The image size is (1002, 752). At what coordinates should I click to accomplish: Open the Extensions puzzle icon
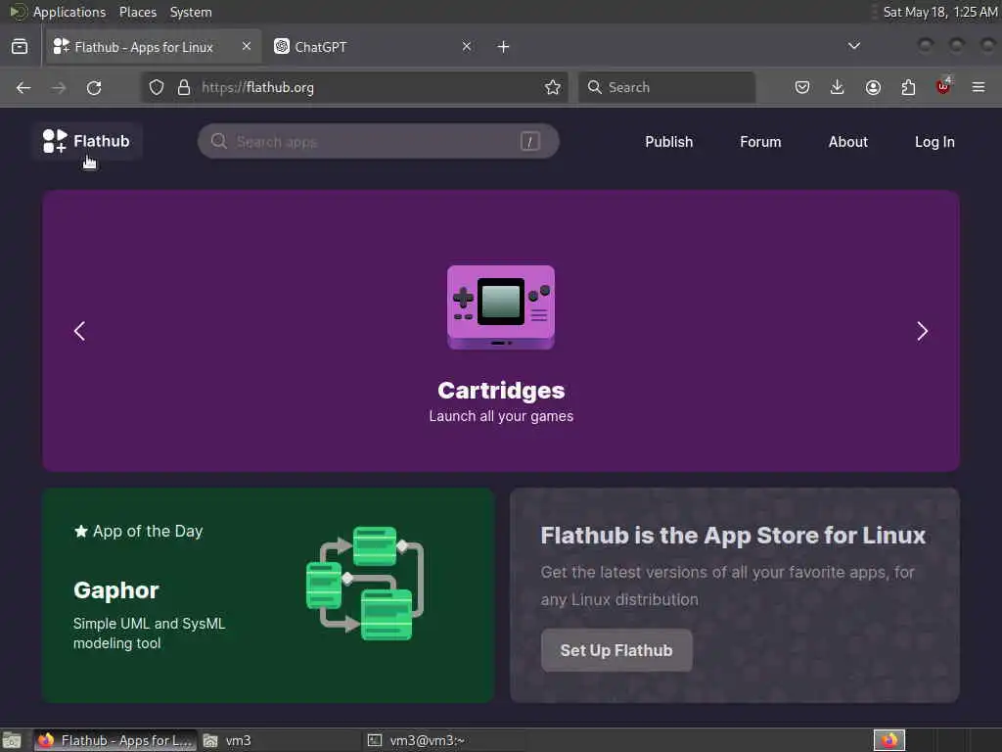tap(908, 87)
